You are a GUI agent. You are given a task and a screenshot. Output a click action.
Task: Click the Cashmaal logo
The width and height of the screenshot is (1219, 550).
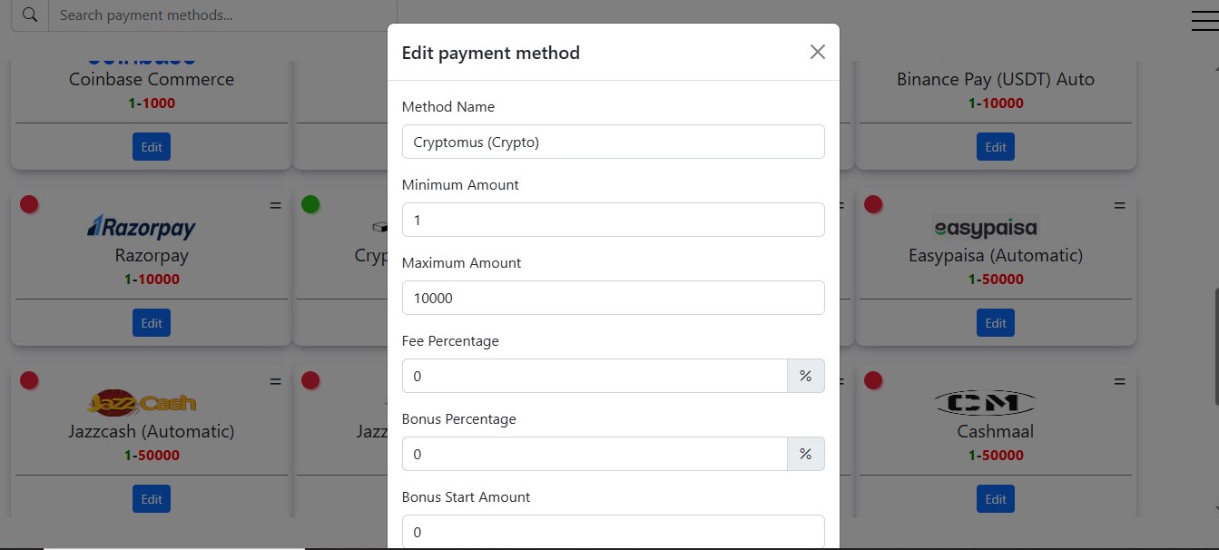(985, 402)
